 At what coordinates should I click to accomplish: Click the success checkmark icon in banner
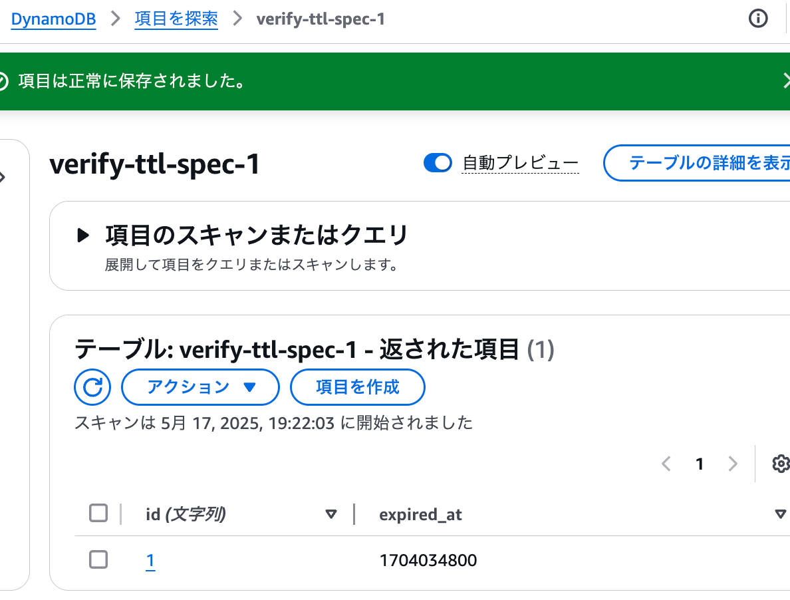(x=3, y=82)
